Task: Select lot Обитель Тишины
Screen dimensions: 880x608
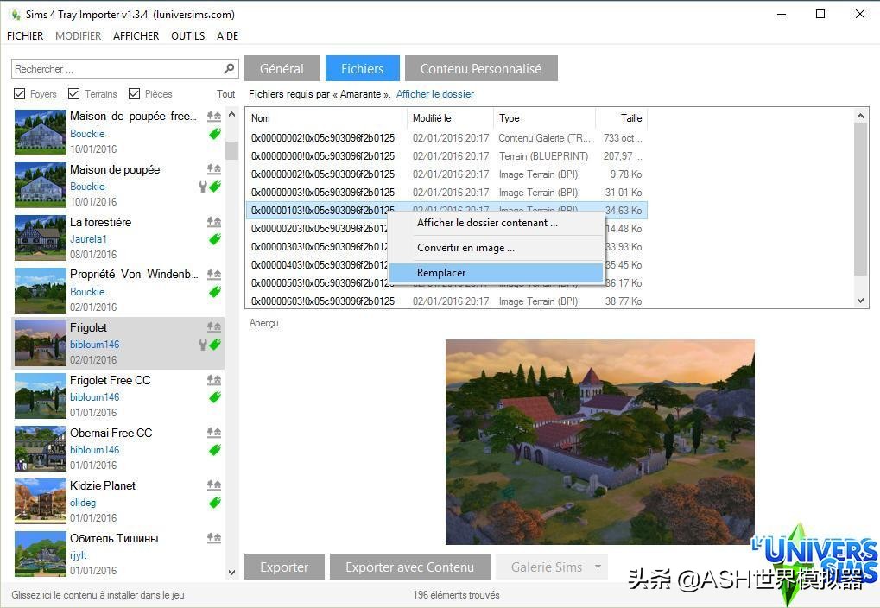Action: 117,554
